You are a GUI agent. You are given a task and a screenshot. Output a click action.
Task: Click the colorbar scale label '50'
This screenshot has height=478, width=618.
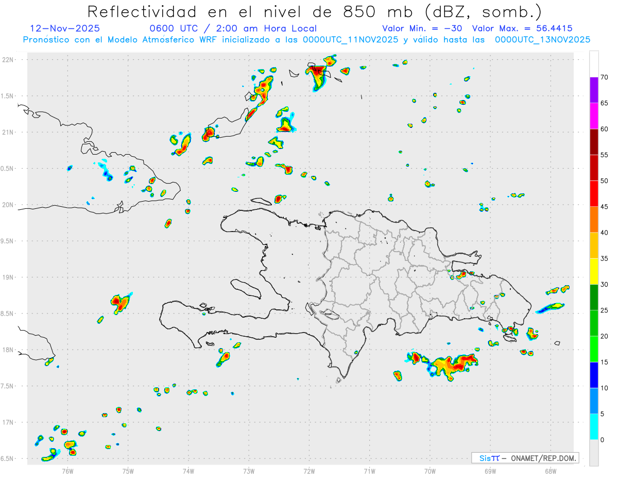pyautogui.click(x=604, y=181)
